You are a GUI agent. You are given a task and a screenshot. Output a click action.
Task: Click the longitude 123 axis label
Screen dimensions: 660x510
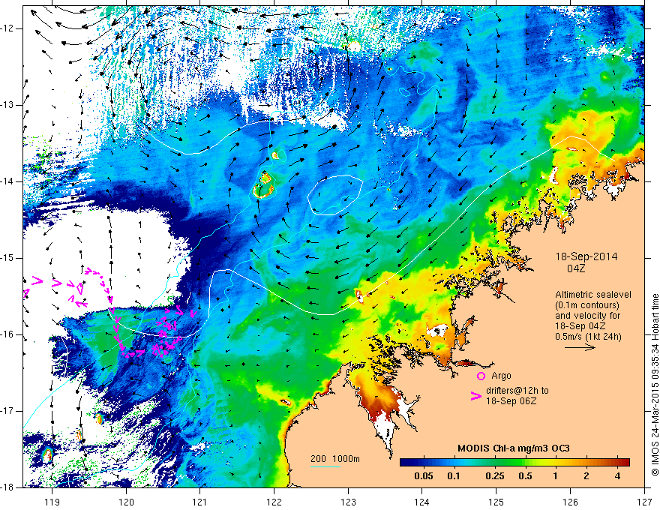[348, 502]
